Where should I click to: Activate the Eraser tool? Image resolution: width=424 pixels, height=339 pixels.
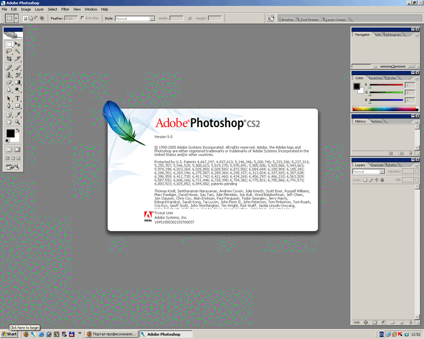9,82
